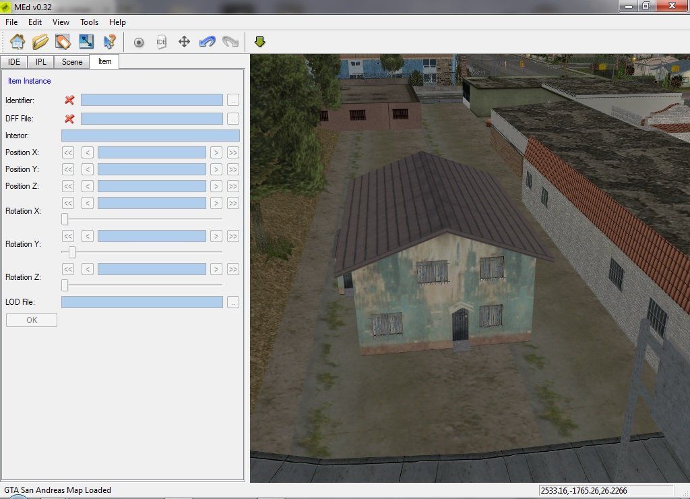Switch to the IDE tab
The height and width of the screenshot is (499, 690).
click(x=14, y=62)
